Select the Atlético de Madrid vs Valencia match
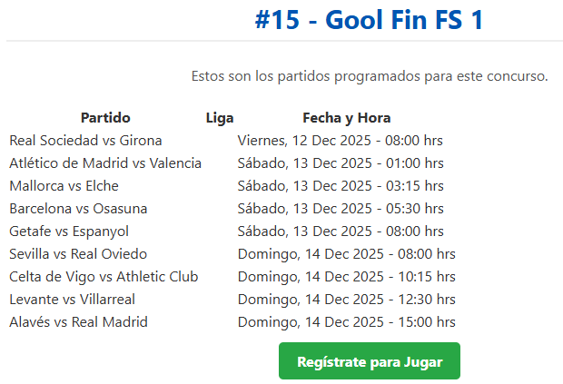 pos(105,163)
